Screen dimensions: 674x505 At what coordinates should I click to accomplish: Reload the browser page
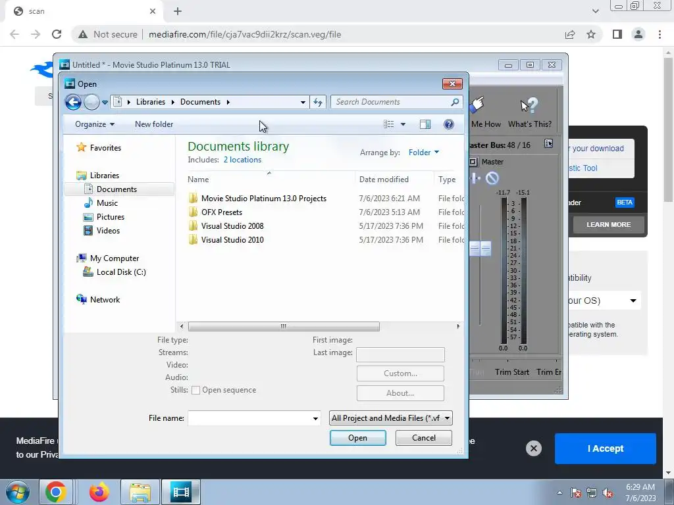57,34
